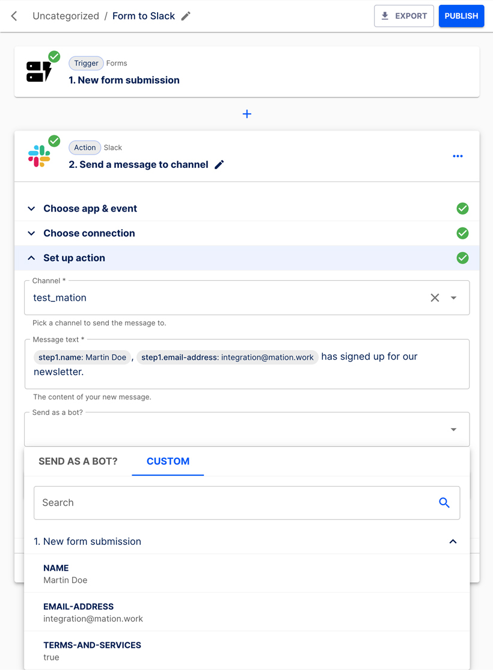
Task: Click the edit pencil beside Send a message to channel
Action: coord(219,164)
